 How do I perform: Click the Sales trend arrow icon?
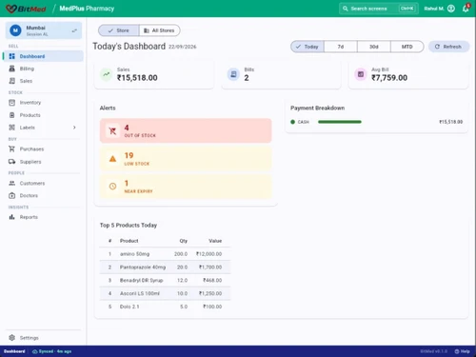(107, 74)
